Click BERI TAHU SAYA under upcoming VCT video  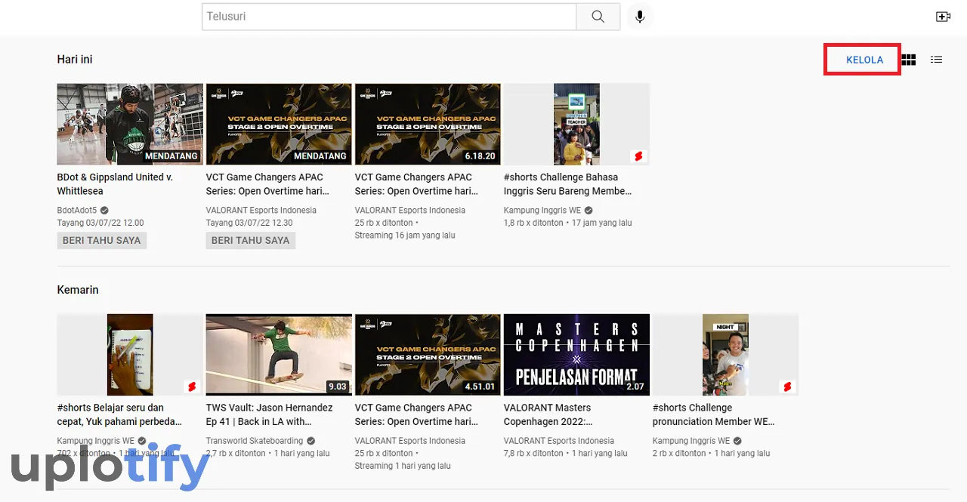[x=251, y=240]
